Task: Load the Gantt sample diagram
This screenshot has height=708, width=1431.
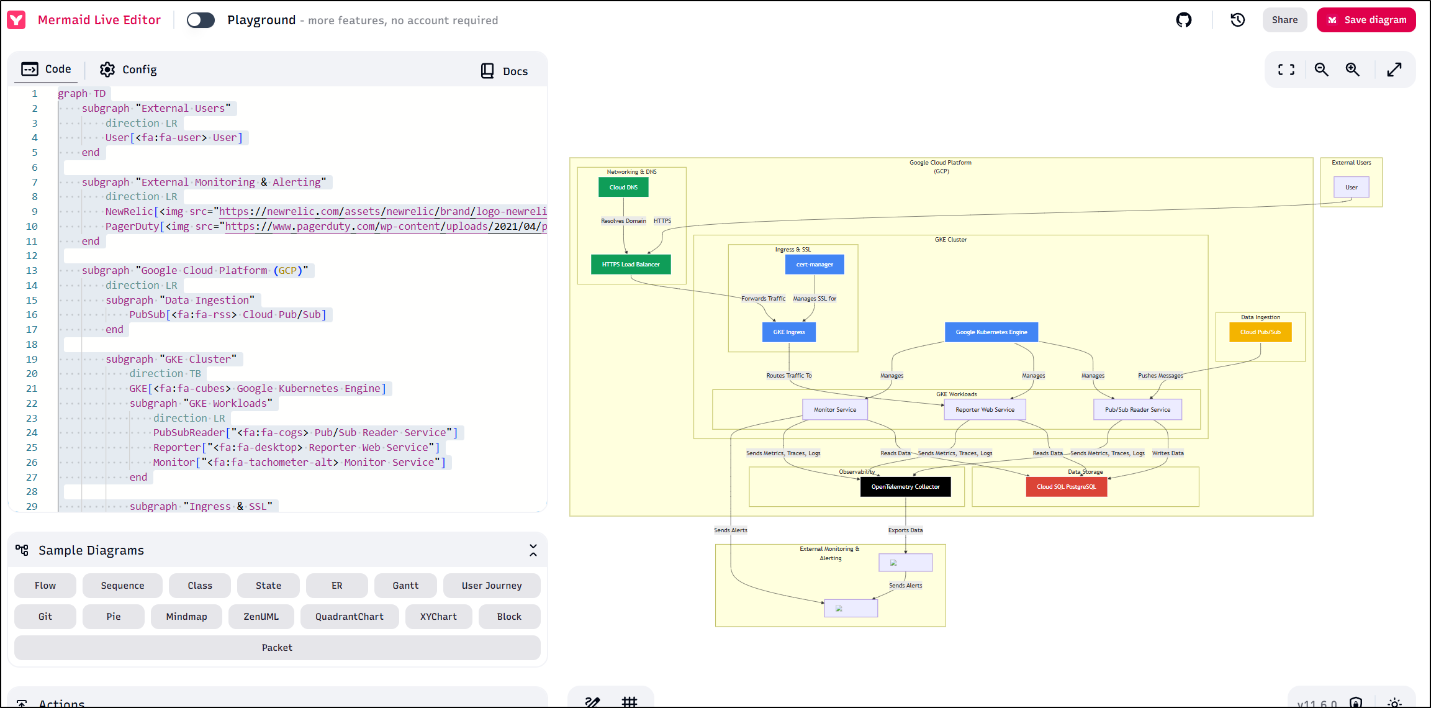Action: pos(405,586)
